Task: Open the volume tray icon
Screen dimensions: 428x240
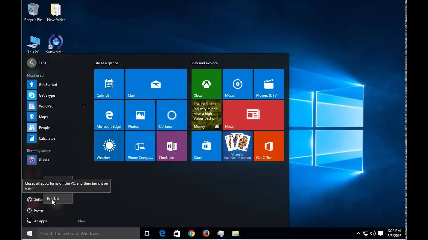Action: (372, 234)
